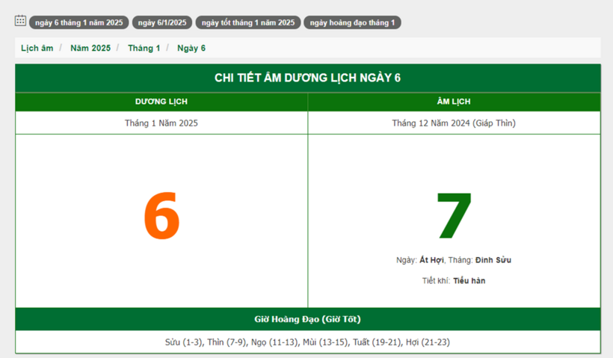The width and height of the screenshot is (613, 358).
Task: Navigate to "Tháng 1" breadcrumb
Action: (144, 48)
